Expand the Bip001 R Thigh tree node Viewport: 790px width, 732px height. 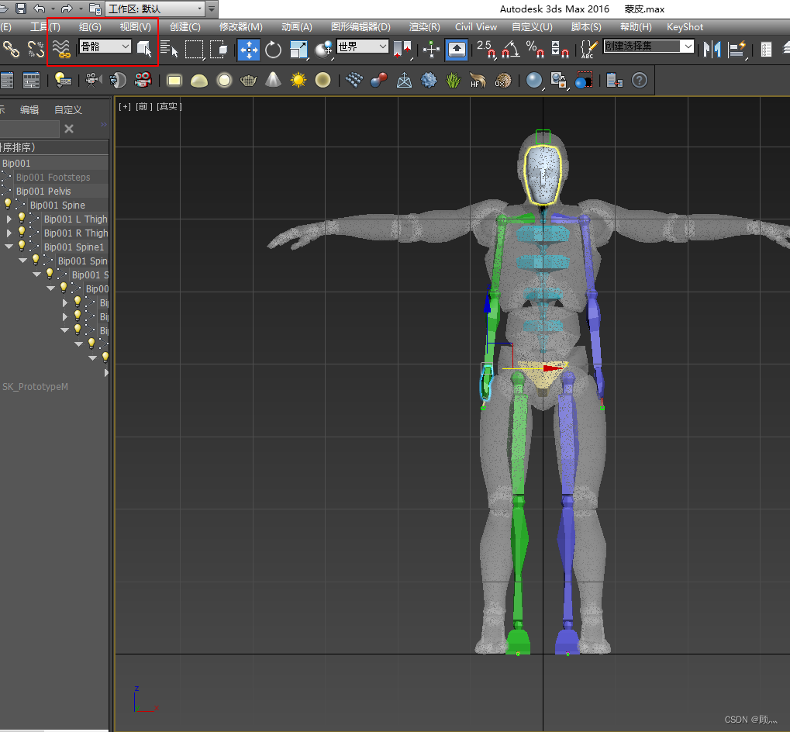click(9, 233)
